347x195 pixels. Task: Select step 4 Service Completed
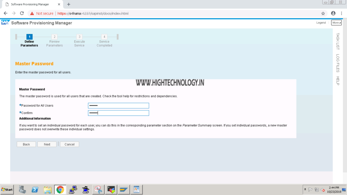coord(104,41)
